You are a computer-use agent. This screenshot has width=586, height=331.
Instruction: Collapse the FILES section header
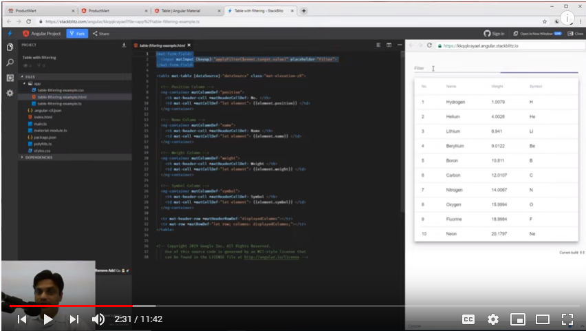29,76
